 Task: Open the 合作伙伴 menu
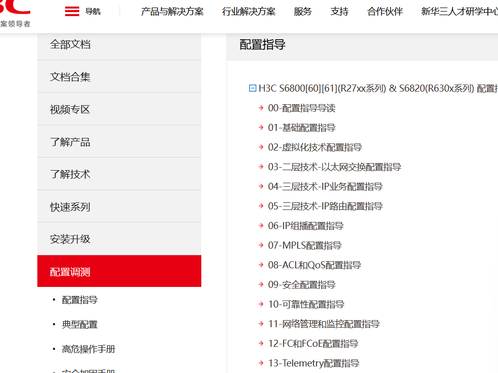[x=385, y=12]
